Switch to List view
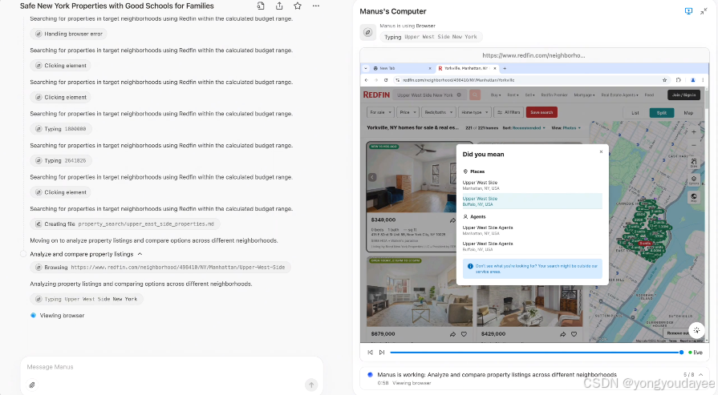This screenshot has height=395, width=718. point(635,112)
